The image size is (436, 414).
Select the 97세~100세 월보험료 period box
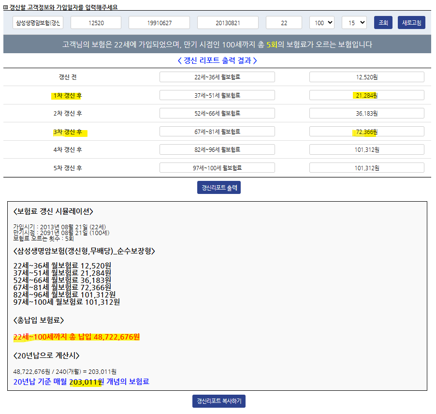coord(217,168)
